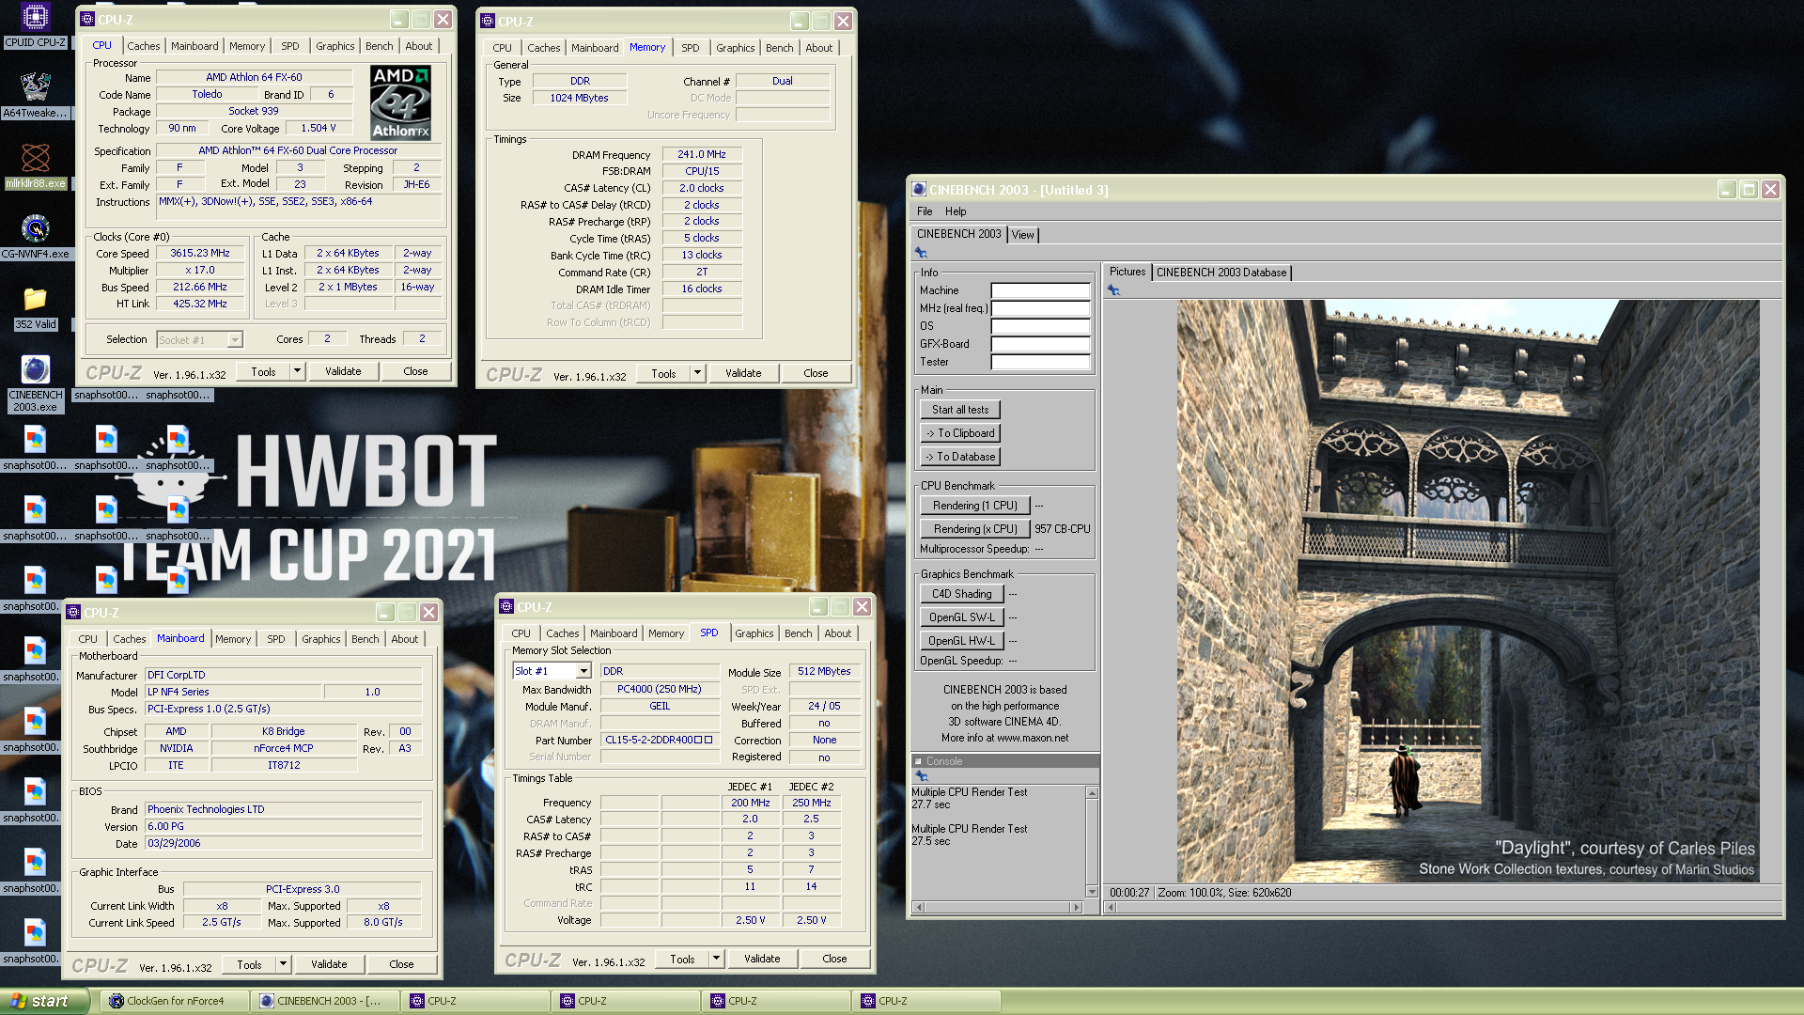Viewport: 1804px width, 1015px height.
Task: Click into the Machine info field
Action: [x=1040, y=290]
